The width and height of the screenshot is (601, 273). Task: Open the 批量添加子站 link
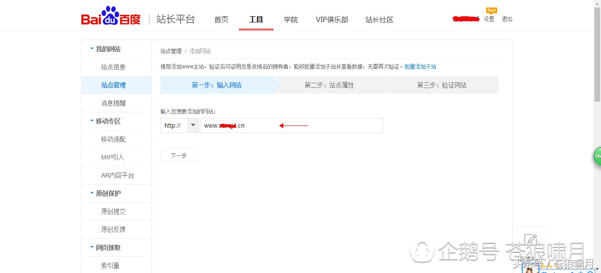[x=421, y=66]
